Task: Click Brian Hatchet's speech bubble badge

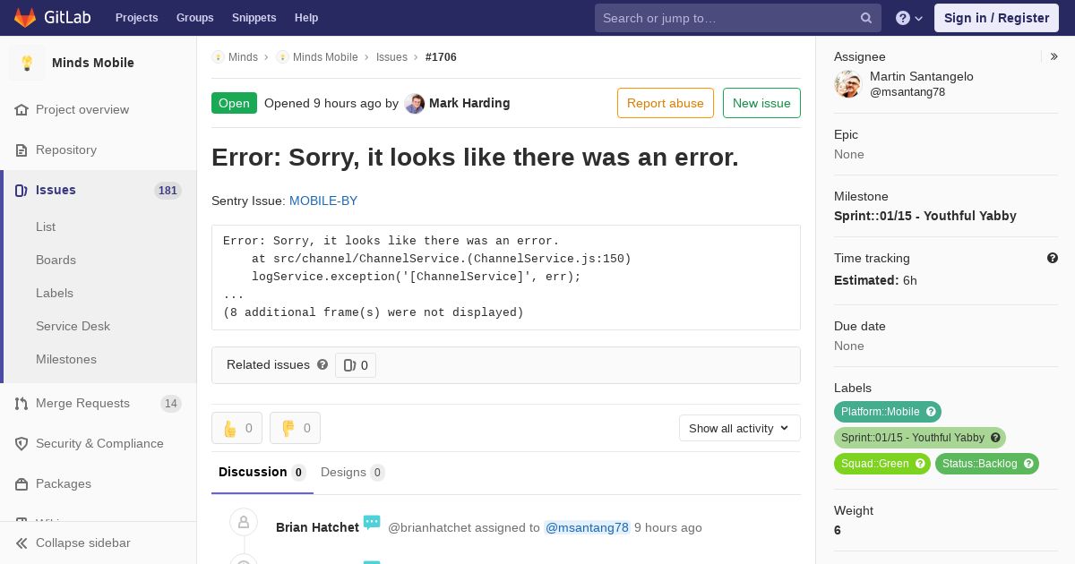Action: pos(372,522)
